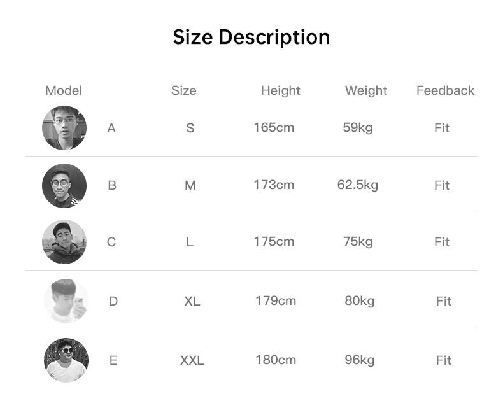Click the Size column header

click(184, 90)
